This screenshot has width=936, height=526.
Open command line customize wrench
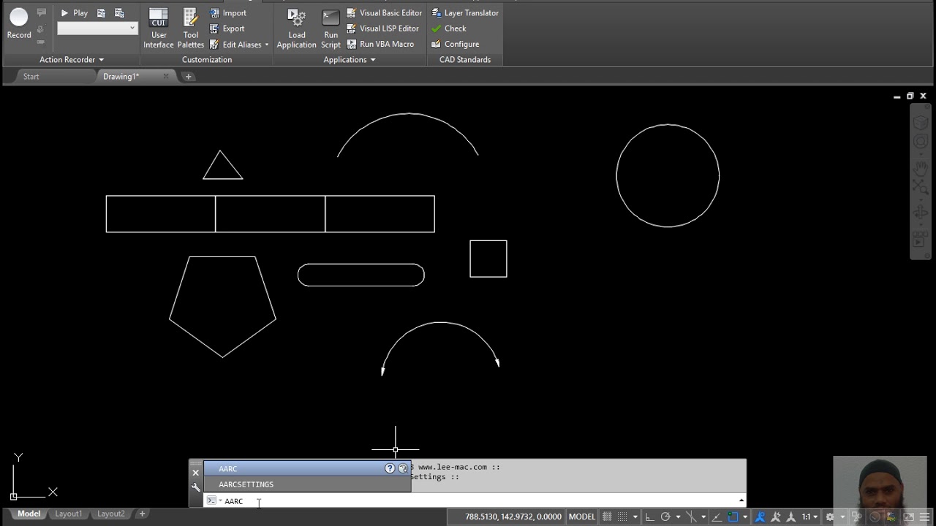tap(195, 487)
